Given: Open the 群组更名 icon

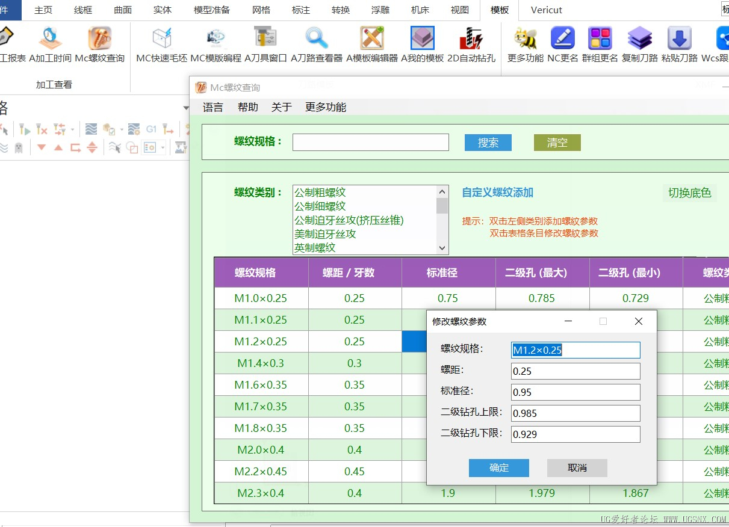Looking at the screenshot, I should tap(600, 39).
